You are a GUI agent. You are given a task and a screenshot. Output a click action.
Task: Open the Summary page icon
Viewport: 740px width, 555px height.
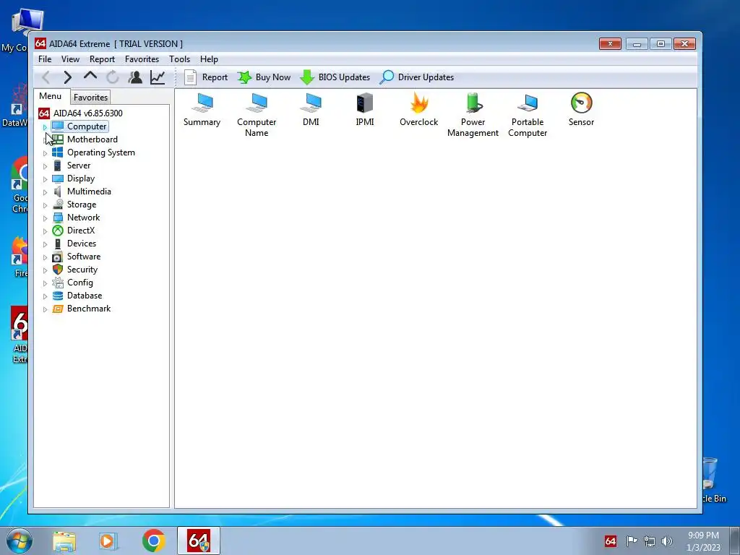point(202,110)
